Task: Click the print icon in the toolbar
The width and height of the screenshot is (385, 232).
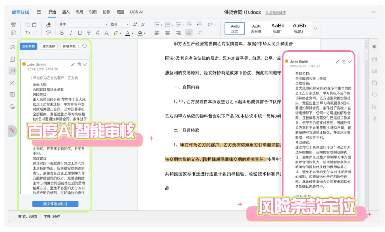Action: point(14,24)
